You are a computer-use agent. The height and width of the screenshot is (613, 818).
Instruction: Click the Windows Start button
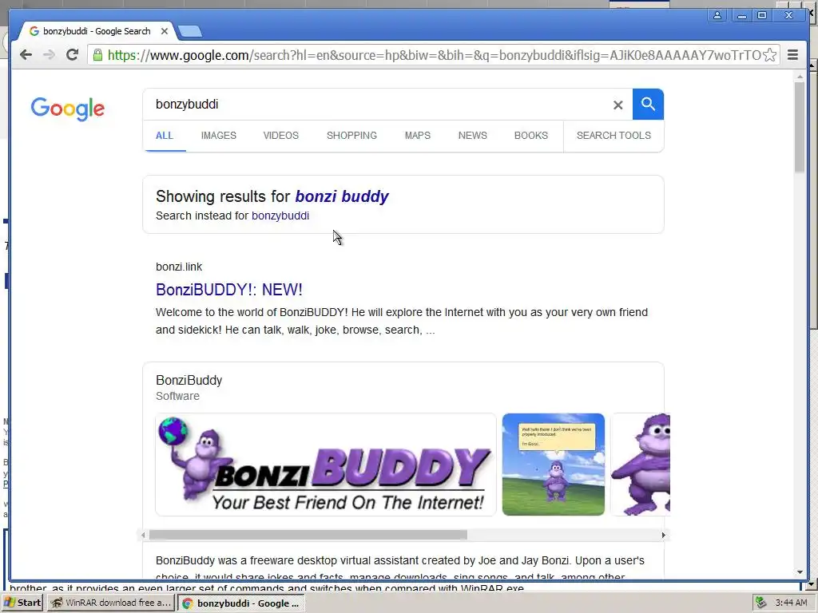[x=22, y=603]
